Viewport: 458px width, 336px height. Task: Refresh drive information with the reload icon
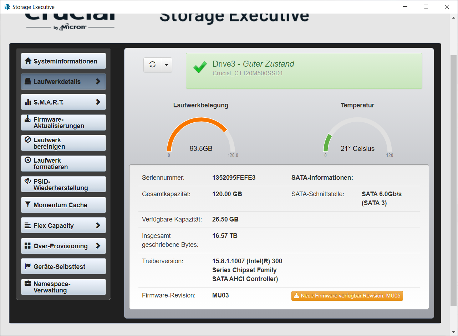(152, 65)
